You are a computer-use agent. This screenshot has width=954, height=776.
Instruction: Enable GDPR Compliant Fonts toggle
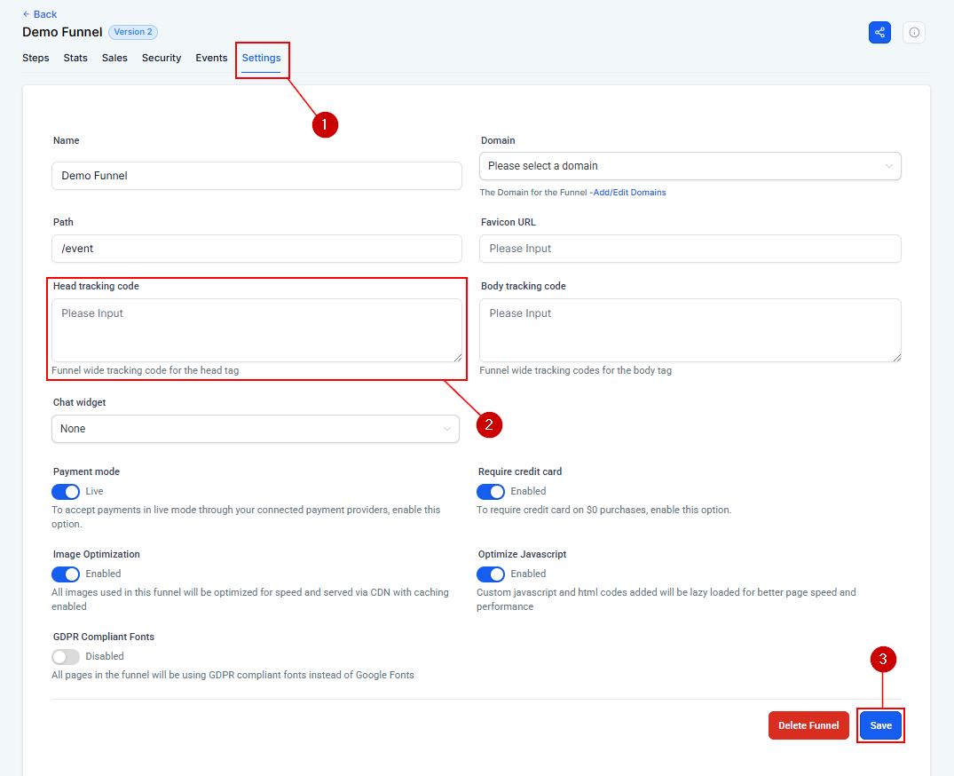coord(66,656)
